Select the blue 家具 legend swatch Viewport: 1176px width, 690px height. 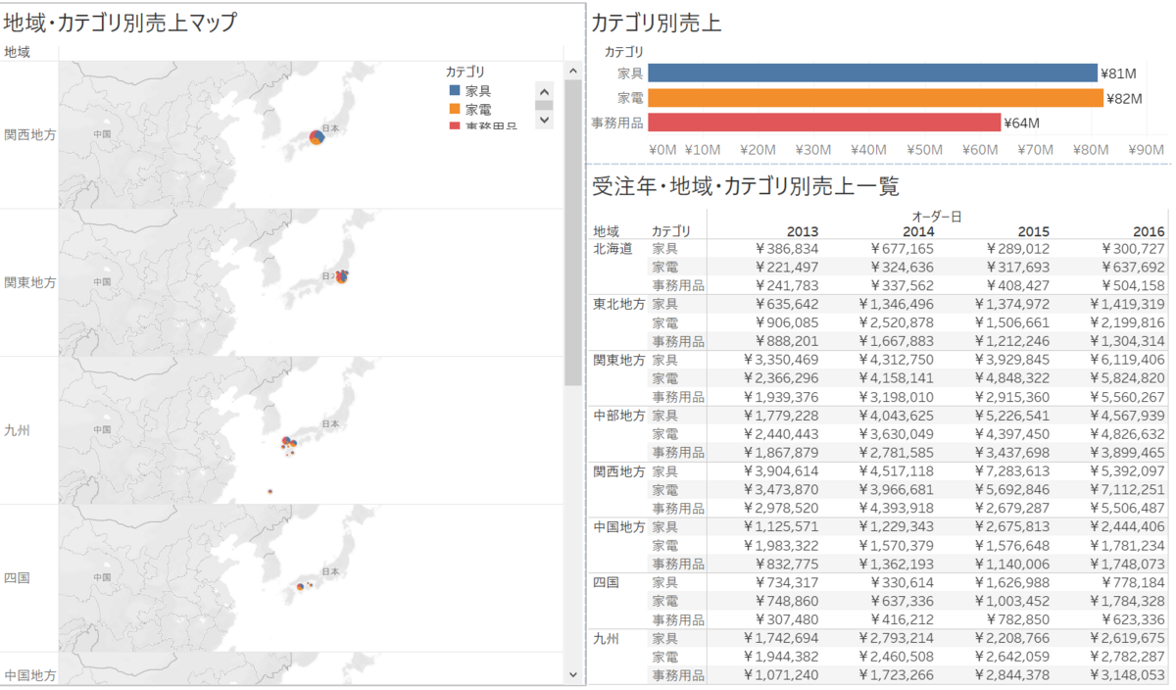[x=454, y=90]
